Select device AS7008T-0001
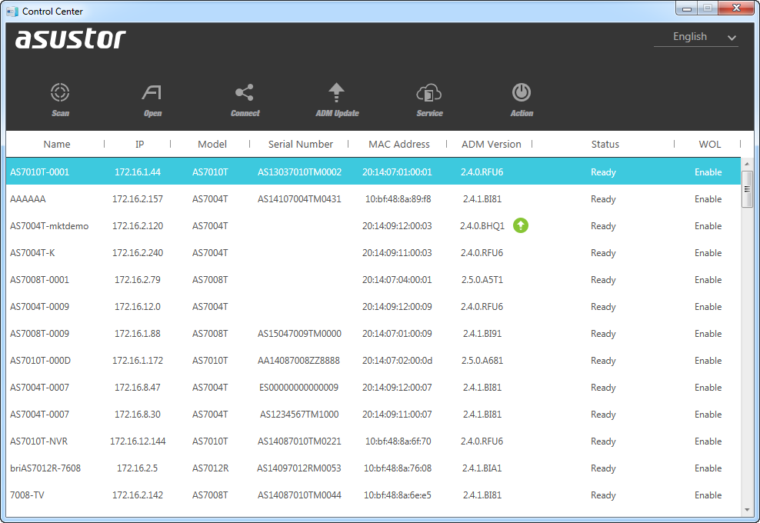 [373, 280]
